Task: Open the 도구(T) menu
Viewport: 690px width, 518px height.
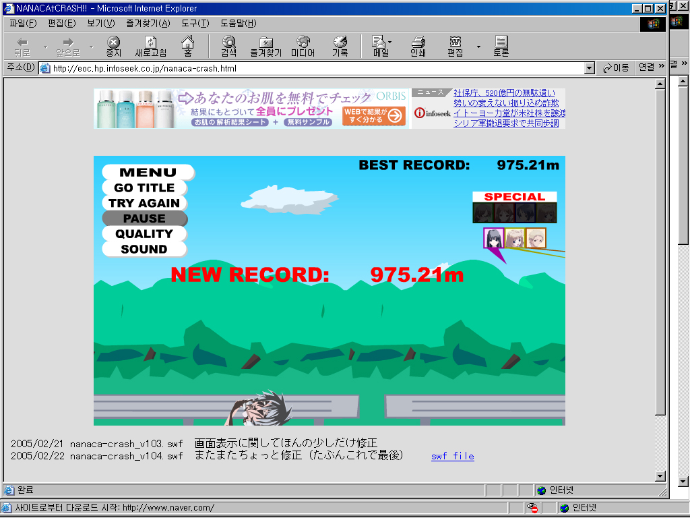Action: [x=195, y=23]
